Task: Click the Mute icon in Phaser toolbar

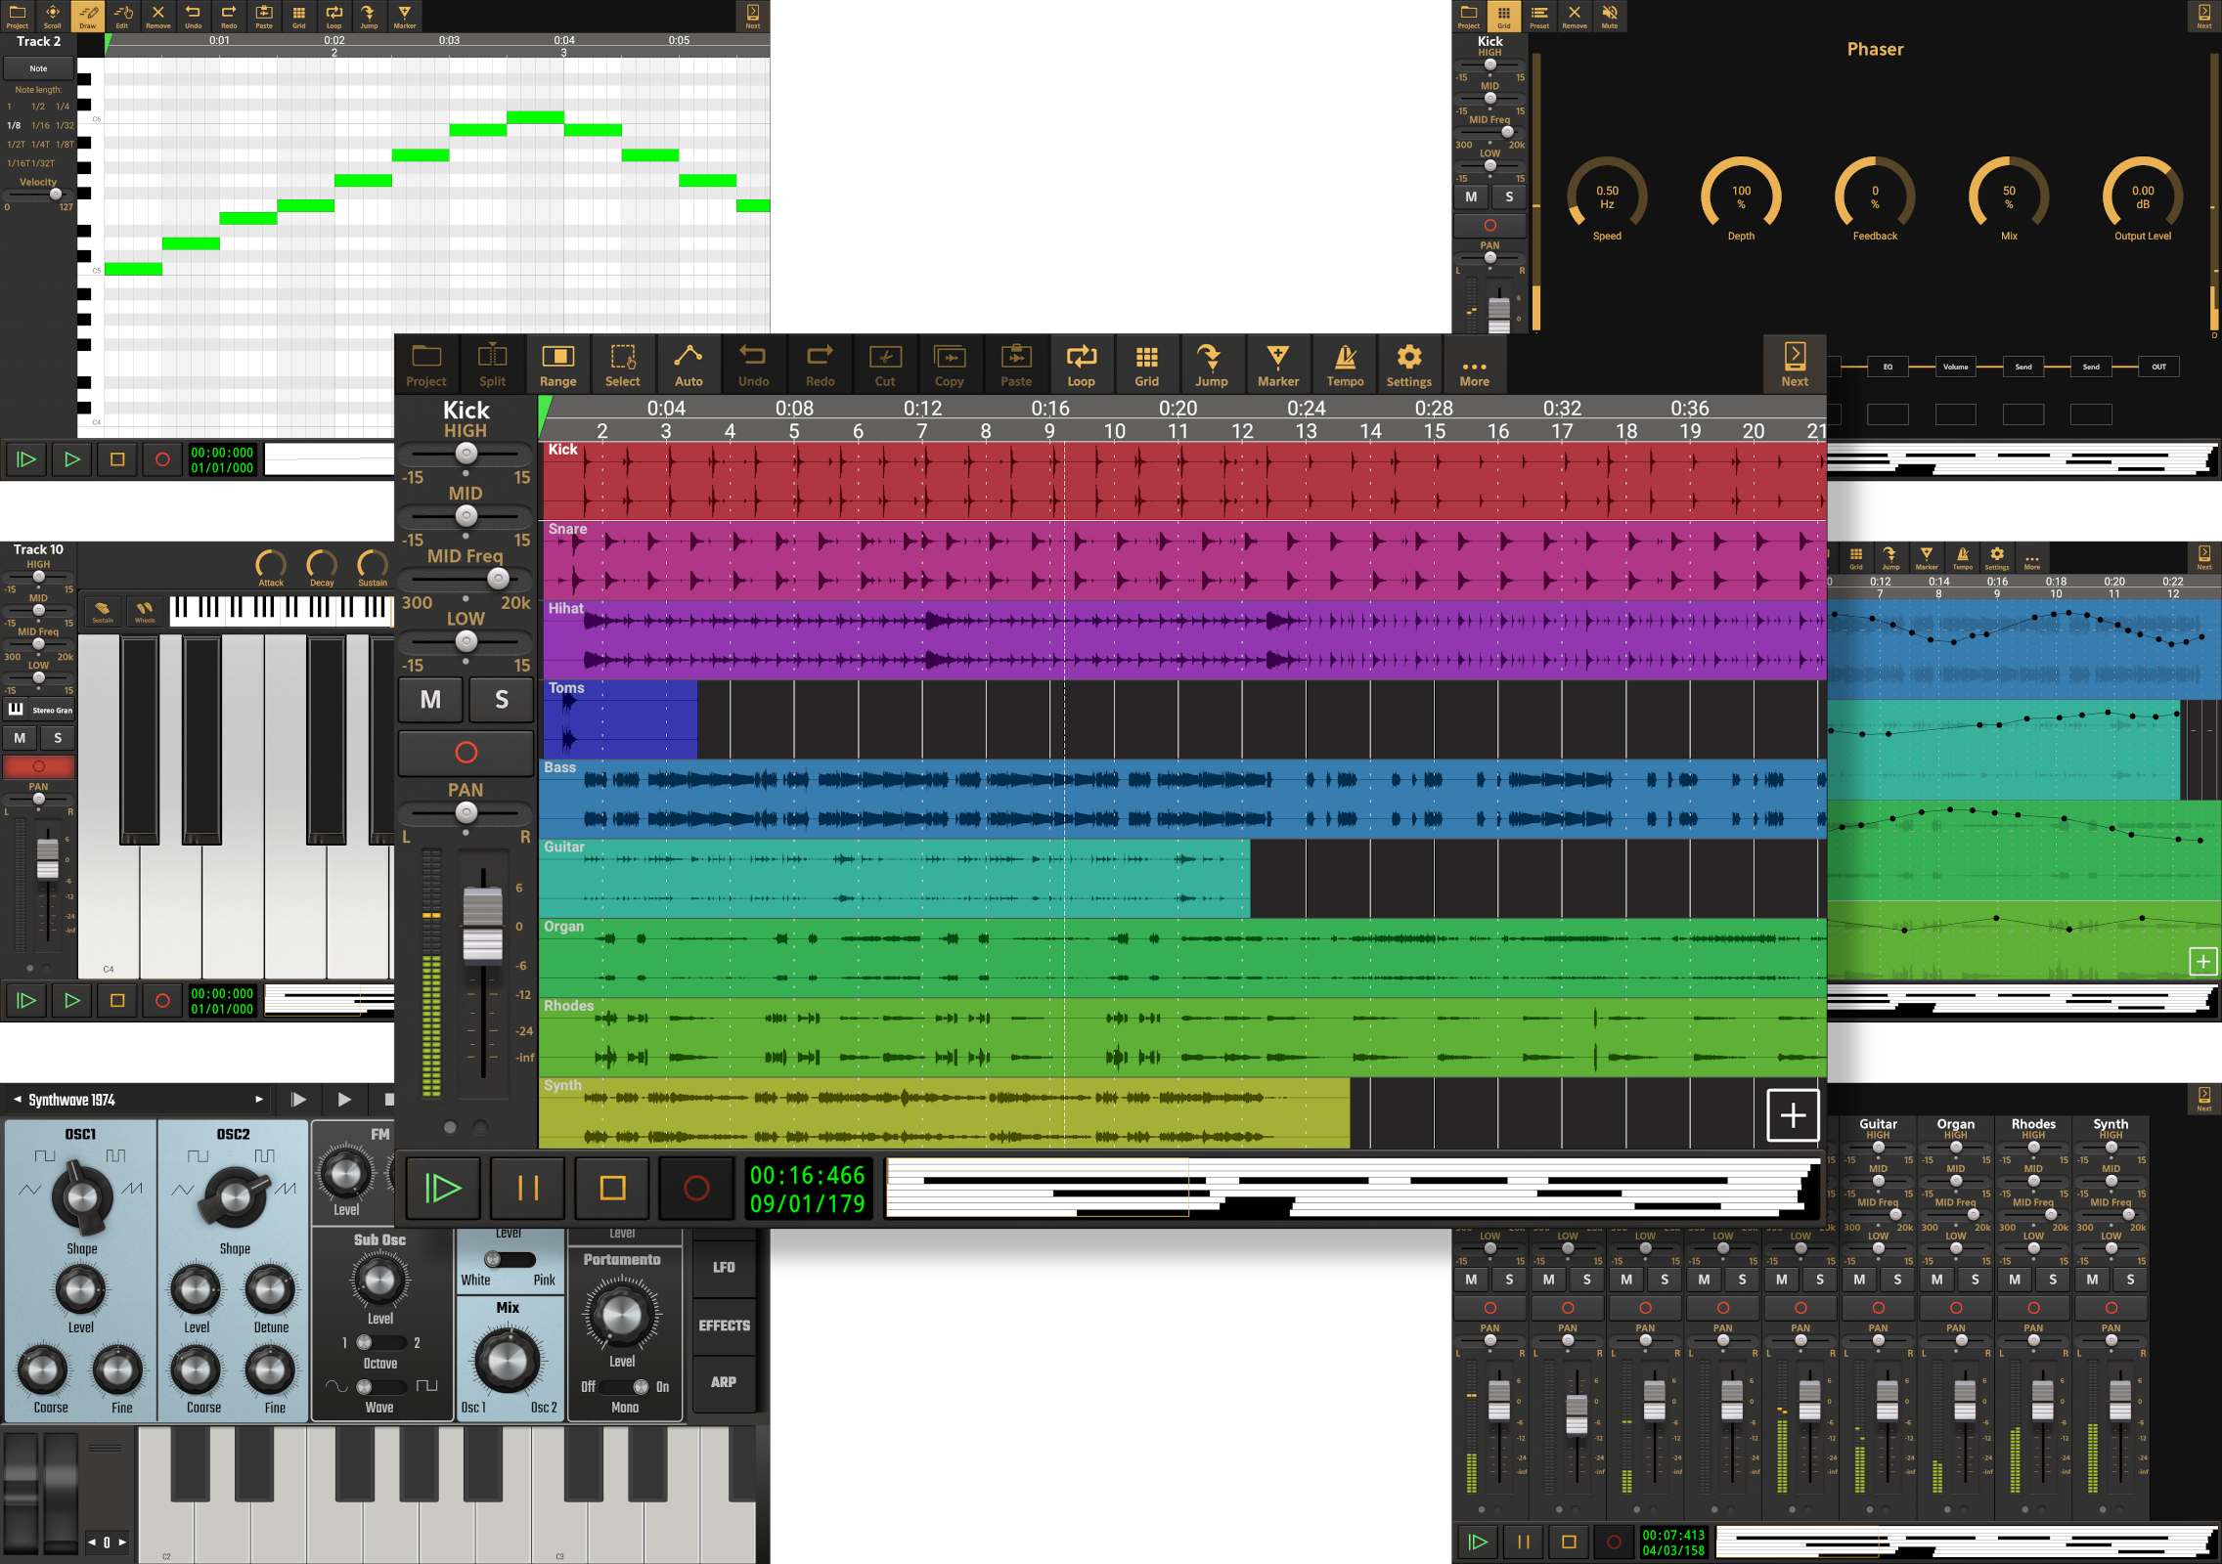Action: [1610, 16]
